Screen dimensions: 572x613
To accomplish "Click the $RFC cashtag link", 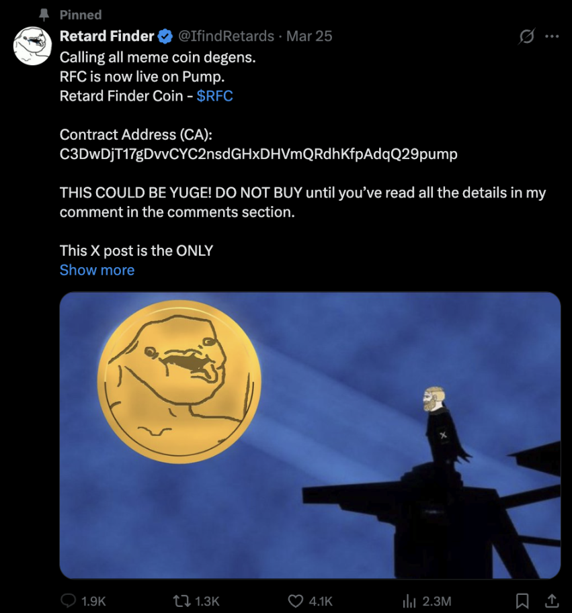I will click(x=214, y=96).
